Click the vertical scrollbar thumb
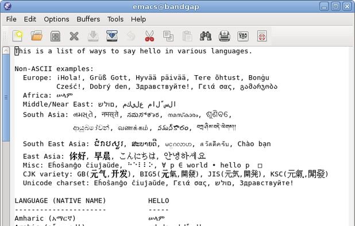 click(x=6, y=98)
